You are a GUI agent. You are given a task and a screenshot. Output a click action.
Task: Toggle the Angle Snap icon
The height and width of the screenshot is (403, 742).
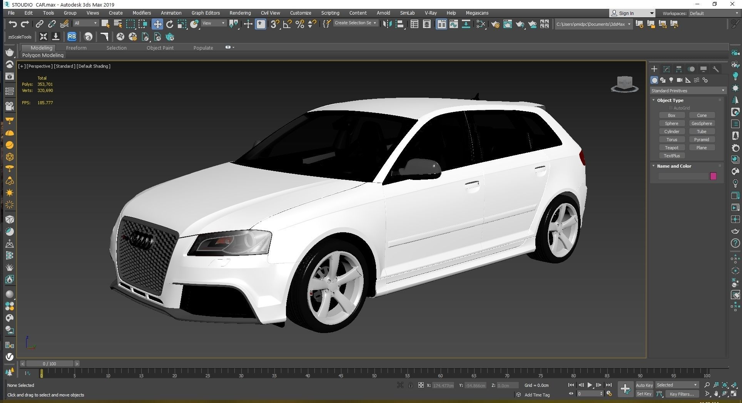pos(287,24)
